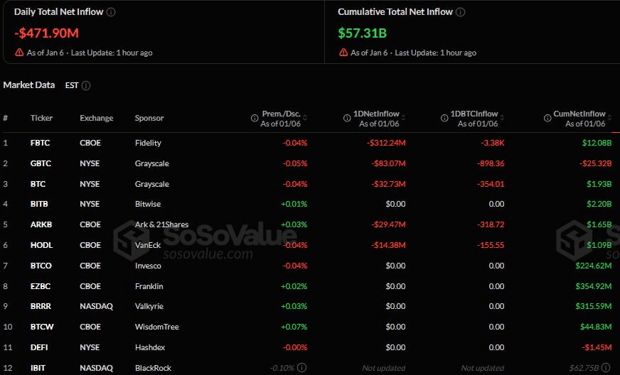Viewport: 620px width, 375px height.
Task: Click the Hashdex sponsor name
Action: point(150,348)
